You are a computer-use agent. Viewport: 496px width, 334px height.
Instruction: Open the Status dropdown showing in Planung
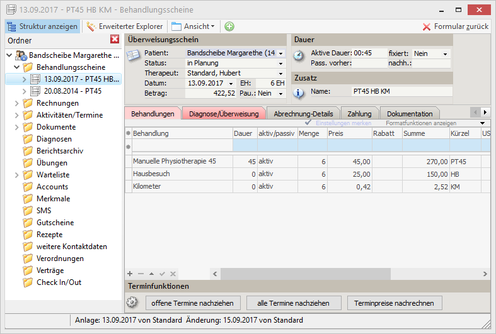click(280, 63)
